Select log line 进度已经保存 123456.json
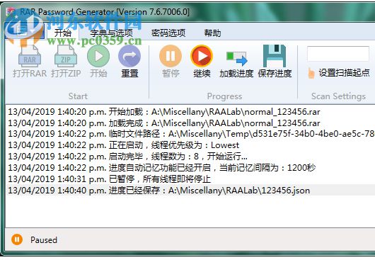 (190, 191)
